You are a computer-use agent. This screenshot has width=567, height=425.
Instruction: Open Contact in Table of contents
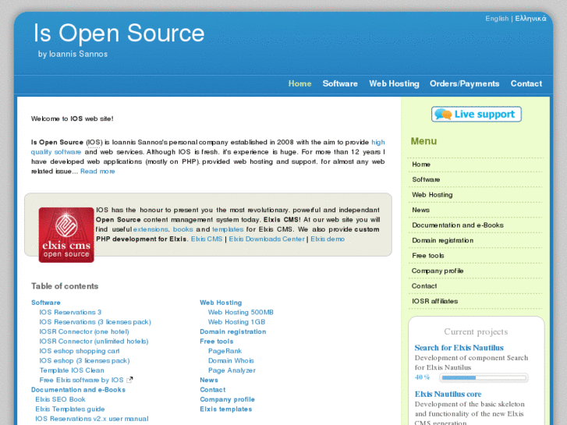pyautogui.click(x=213, y=390)
